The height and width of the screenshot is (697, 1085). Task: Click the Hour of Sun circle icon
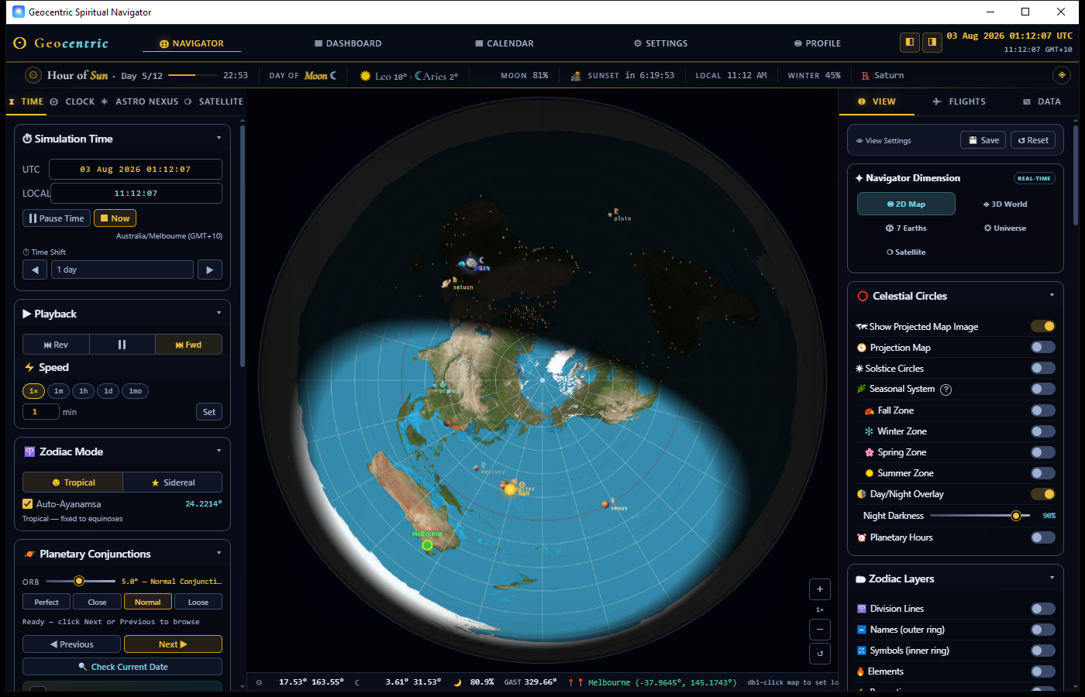click(x=33, y=75)
